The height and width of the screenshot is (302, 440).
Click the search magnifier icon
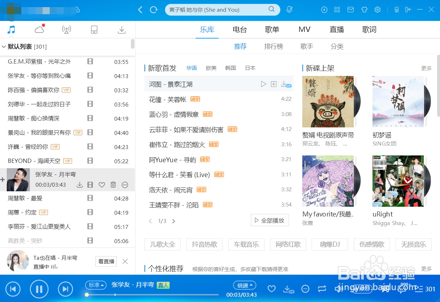click(x=272, y=9)
